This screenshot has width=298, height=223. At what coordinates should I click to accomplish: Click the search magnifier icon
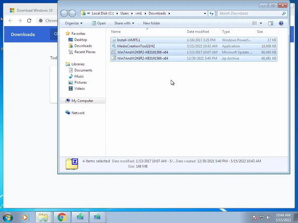(x=284, y=13)
